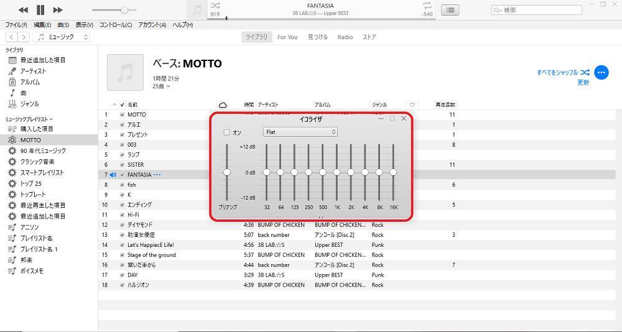Open the ミュージック media type dropdown

(x=62, y=37)
